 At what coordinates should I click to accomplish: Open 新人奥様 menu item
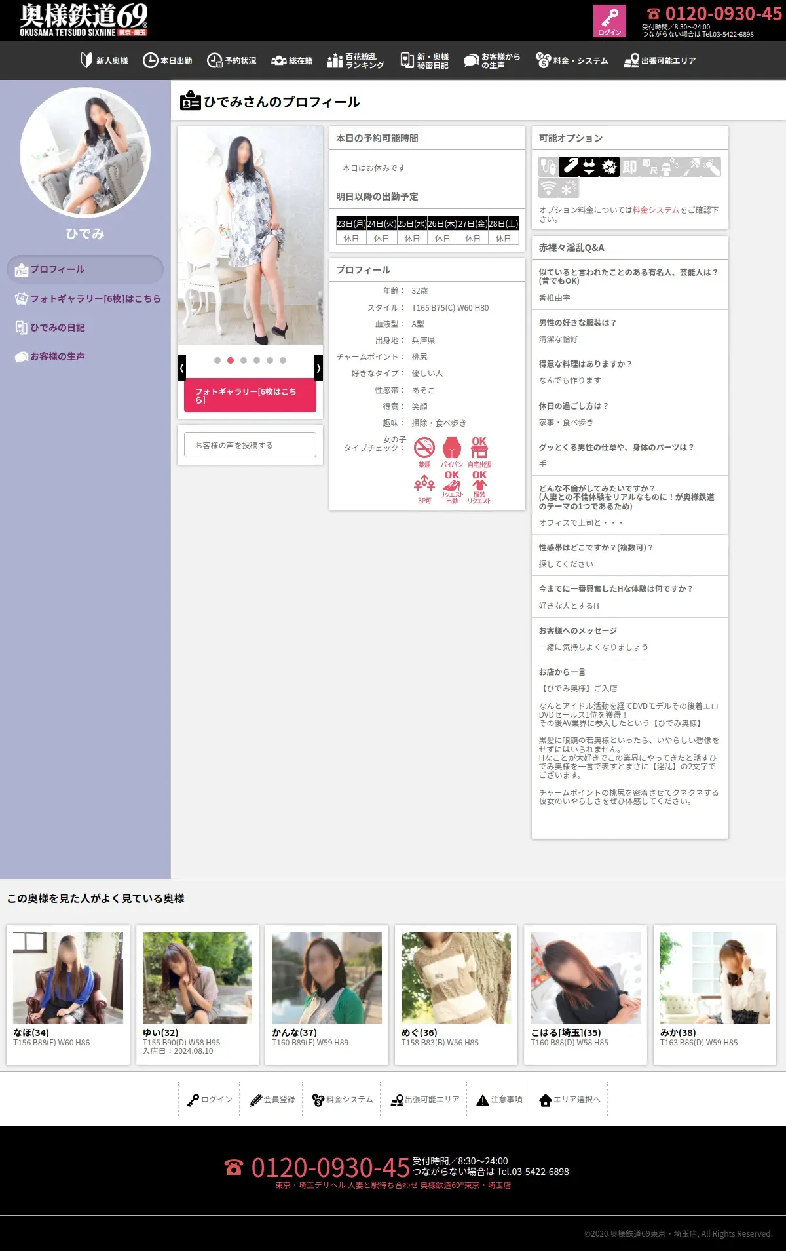point(104,60)
